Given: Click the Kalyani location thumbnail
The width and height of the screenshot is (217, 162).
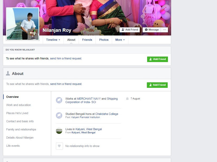Looking at the screenshot, I should click(59, 131).
